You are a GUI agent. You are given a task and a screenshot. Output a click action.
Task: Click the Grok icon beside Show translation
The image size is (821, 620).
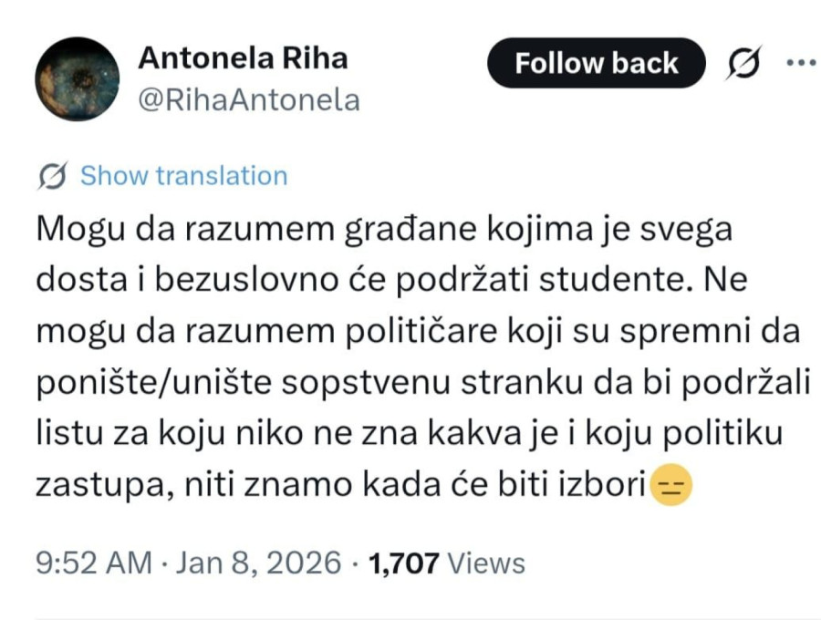(50, 175)
